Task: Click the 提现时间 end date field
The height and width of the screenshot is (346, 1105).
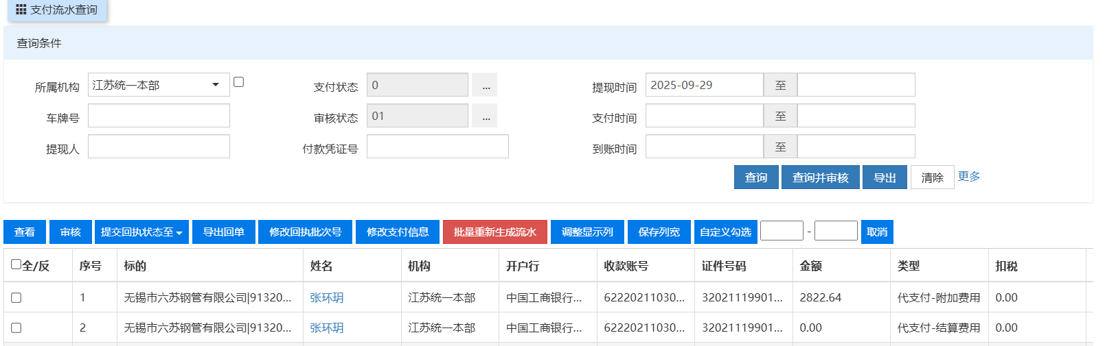Action: coord(856,85)
